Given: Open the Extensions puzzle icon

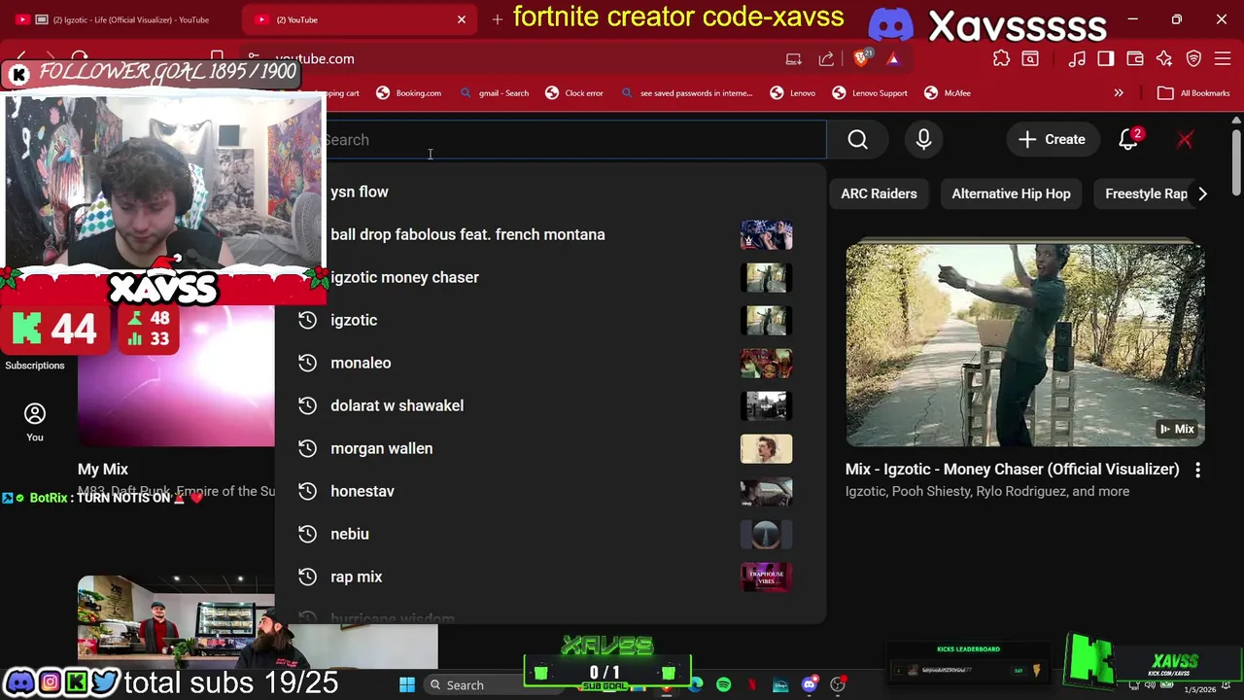Looking at the screenshot, I should pos(1001,58).
